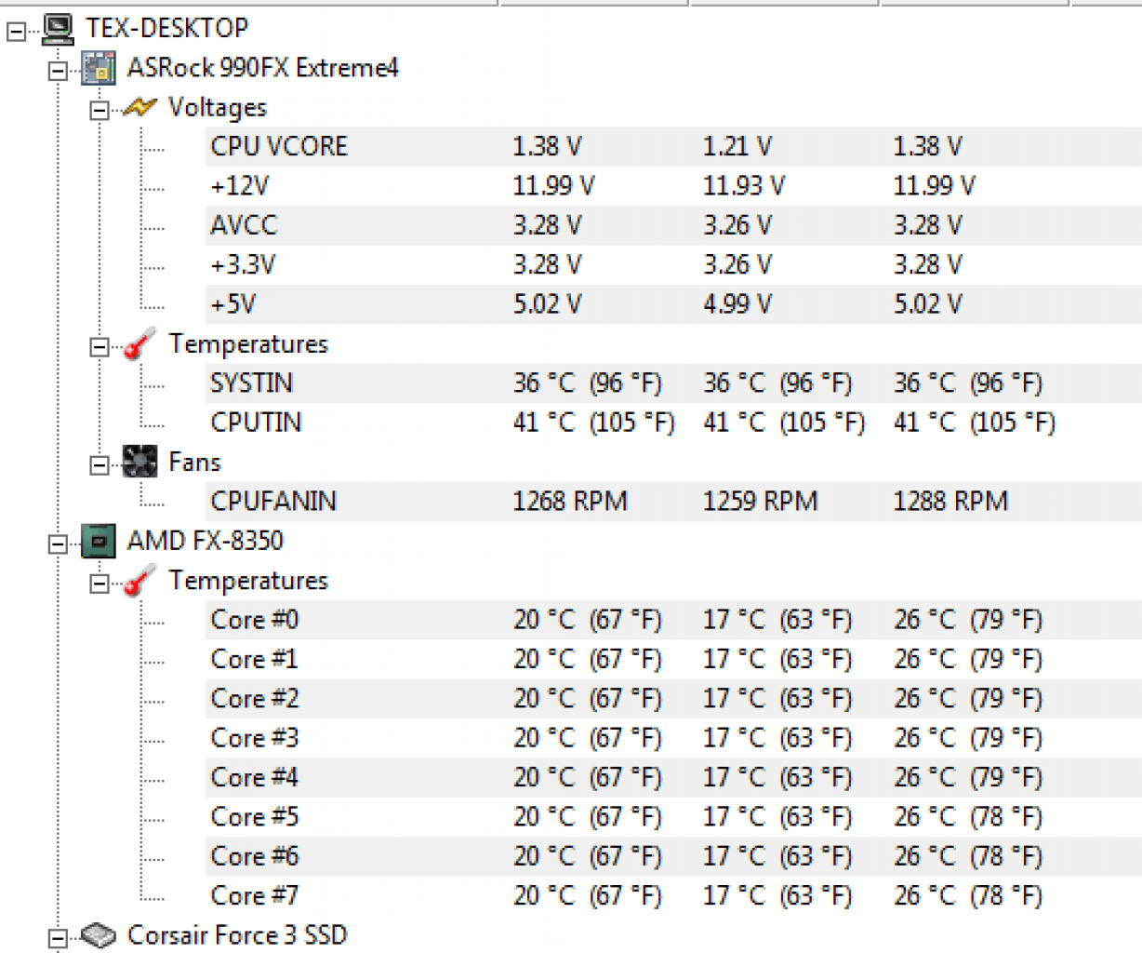Select the Voltages label
This screenshot has height=953, width=1142.
click(x=218, y=108)
